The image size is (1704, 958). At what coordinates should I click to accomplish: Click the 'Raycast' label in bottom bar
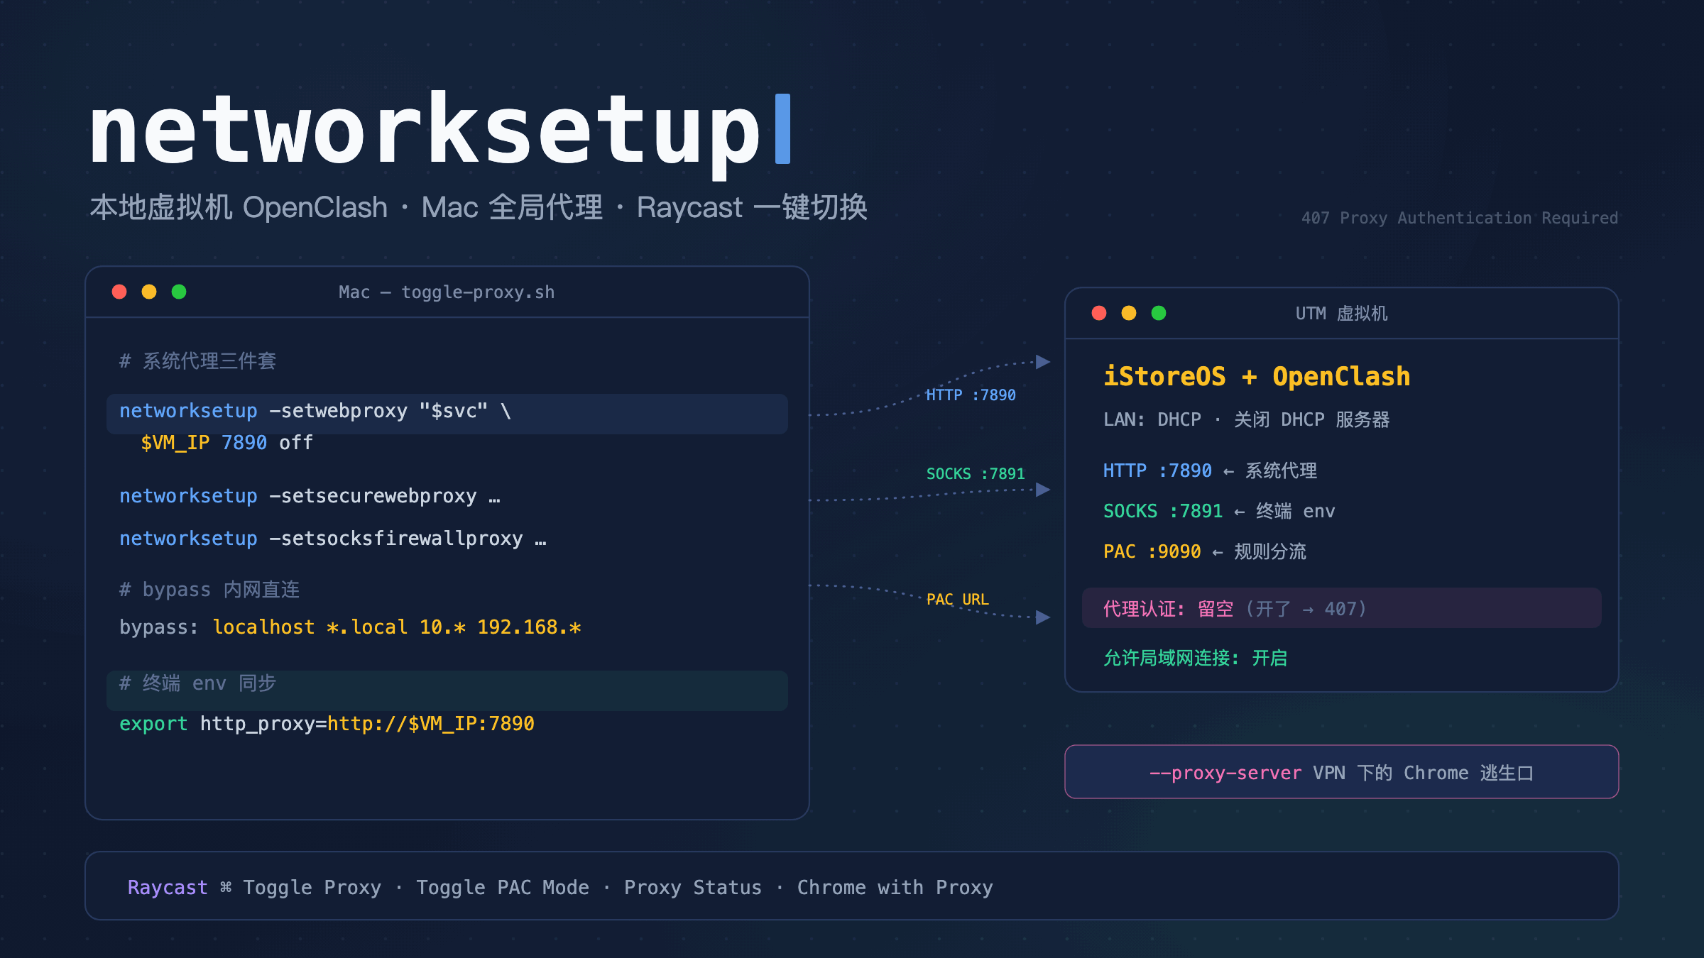coord(168,887)
